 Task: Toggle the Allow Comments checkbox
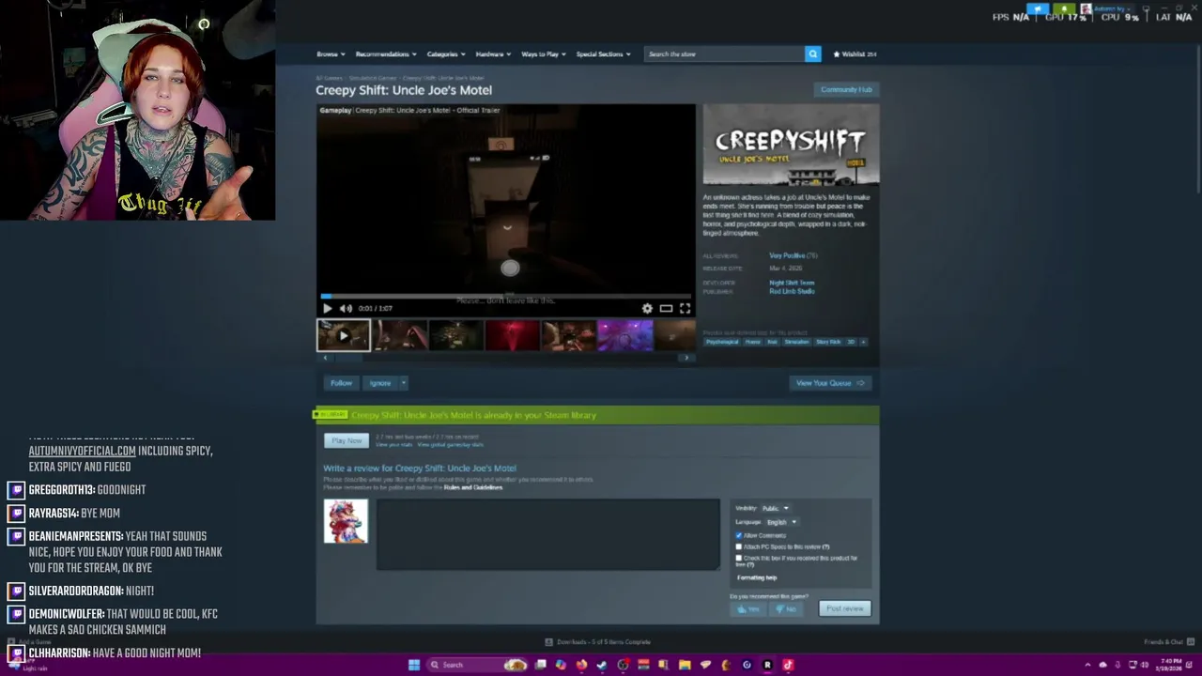pos(739,535)
